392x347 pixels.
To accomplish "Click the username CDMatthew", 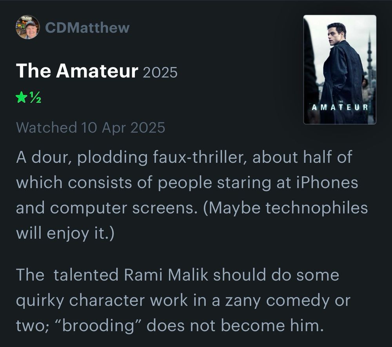I will 87,27.
